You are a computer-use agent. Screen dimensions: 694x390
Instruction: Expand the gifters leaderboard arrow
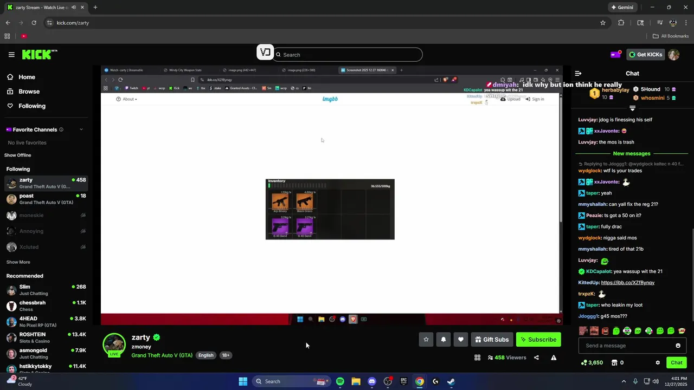(x=632, y=108)
